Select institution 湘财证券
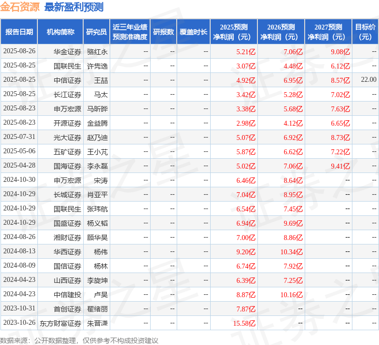The width and height of the screenshot is (379, 345). point(67,238)
